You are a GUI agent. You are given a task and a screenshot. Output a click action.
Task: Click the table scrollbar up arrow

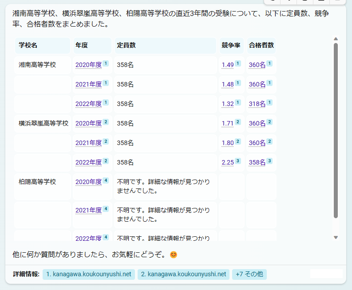(336, 39)
